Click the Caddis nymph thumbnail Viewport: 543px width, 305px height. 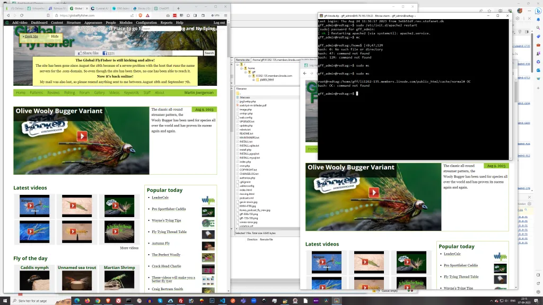[34, 280]
